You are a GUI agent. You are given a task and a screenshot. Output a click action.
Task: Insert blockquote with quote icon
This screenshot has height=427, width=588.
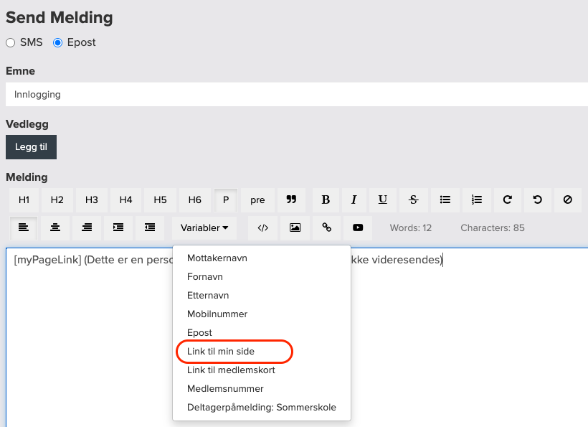(x=291, y=200)
